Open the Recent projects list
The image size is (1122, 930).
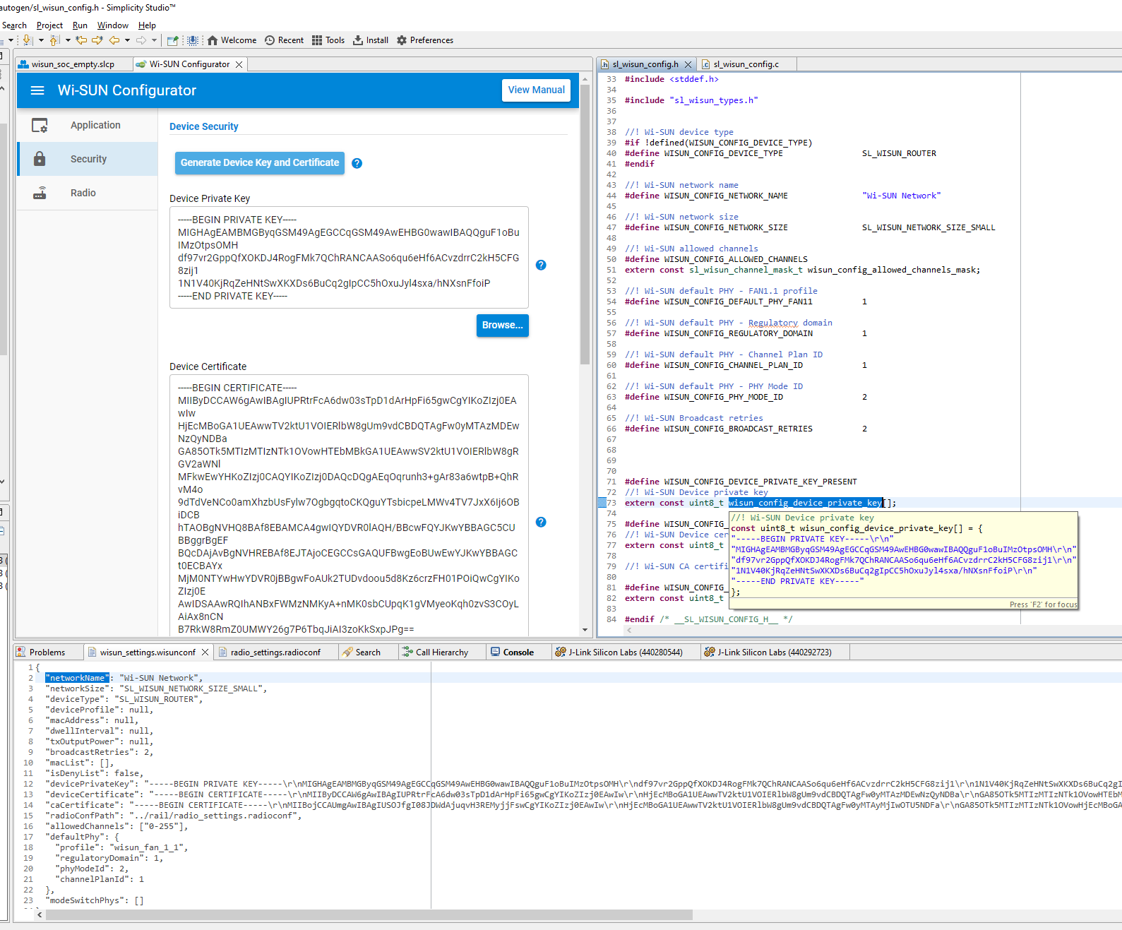[x=284, y=40]
